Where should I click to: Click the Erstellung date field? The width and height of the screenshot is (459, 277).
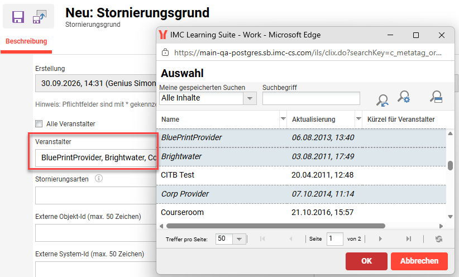point(96,83)
